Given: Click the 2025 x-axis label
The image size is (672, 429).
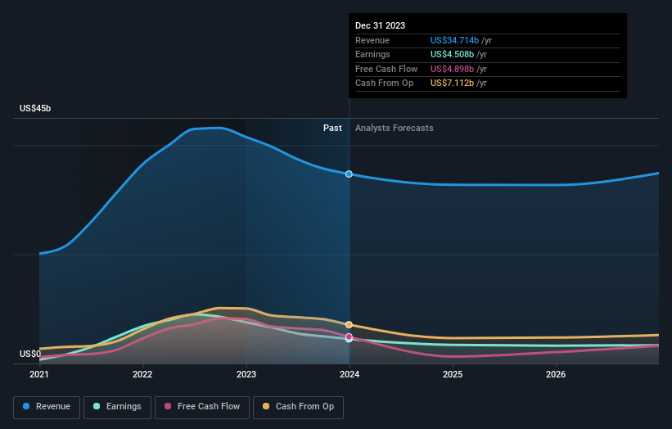Looking at the screenshot, I should pyautogui.click(x=453, y=374).
